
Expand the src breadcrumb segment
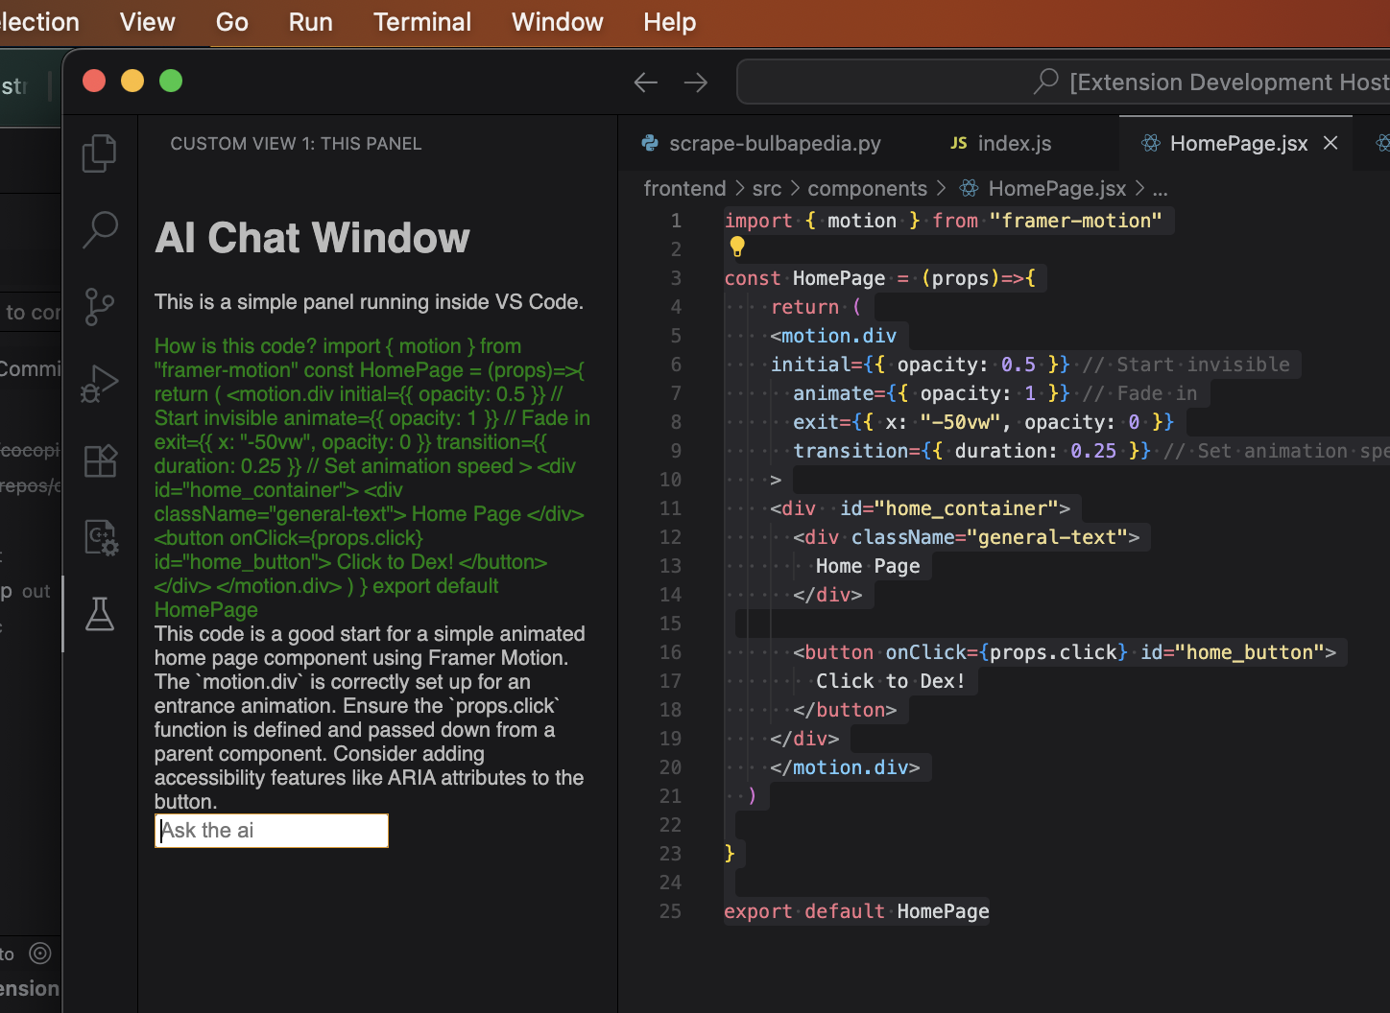click(766, 189)
